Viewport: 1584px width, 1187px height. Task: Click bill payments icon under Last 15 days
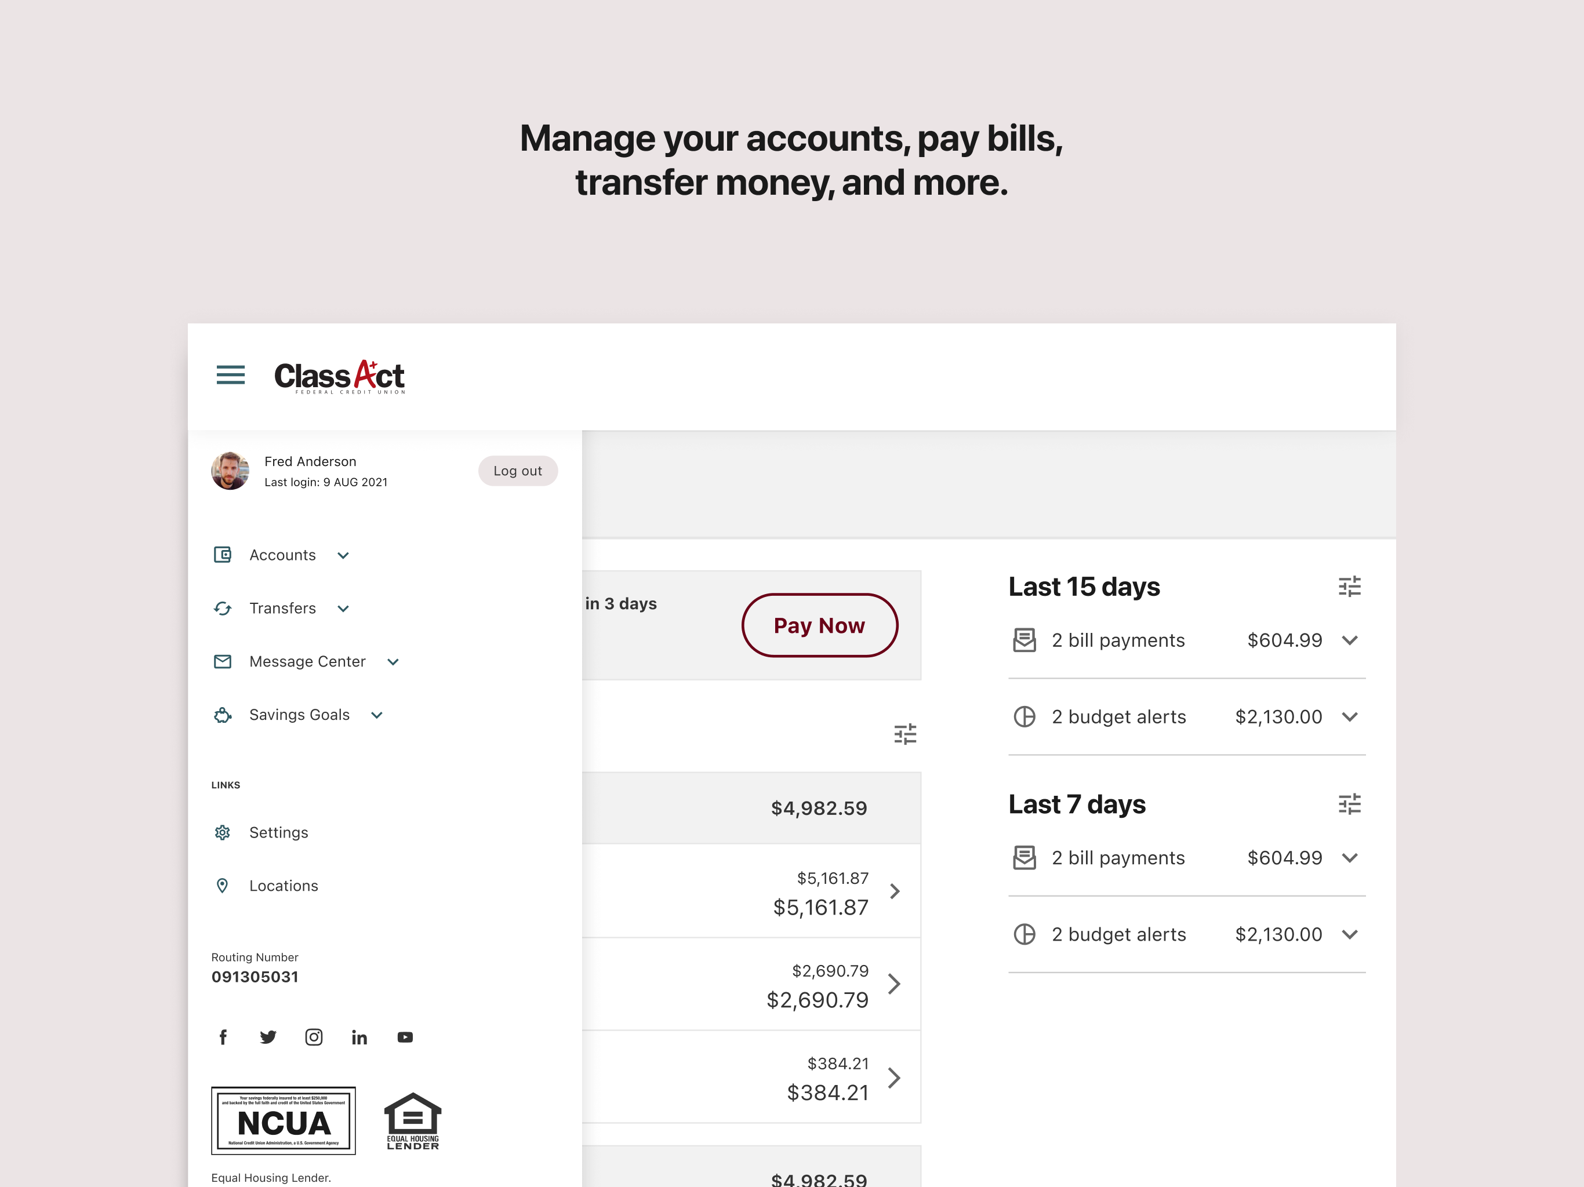[x=1024, y=640]
